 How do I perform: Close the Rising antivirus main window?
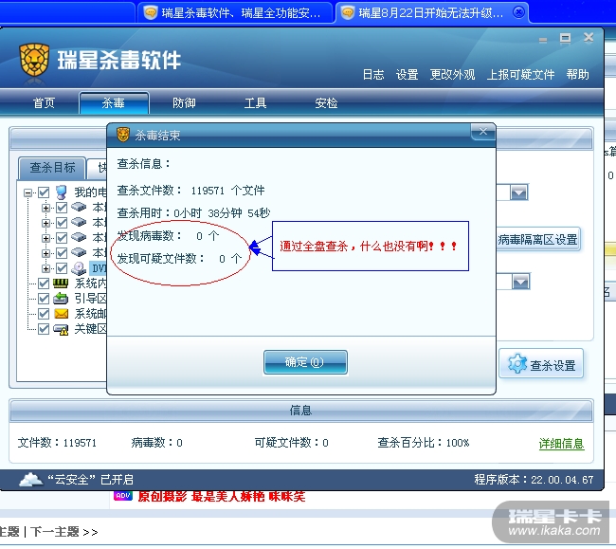click(x=589, y=38)
